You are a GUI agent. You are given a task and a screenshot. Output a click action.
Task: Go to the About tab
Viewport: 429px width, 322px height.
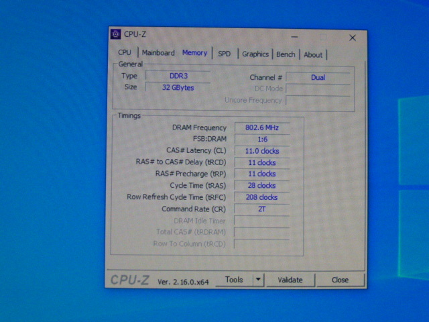click(313, 55)
